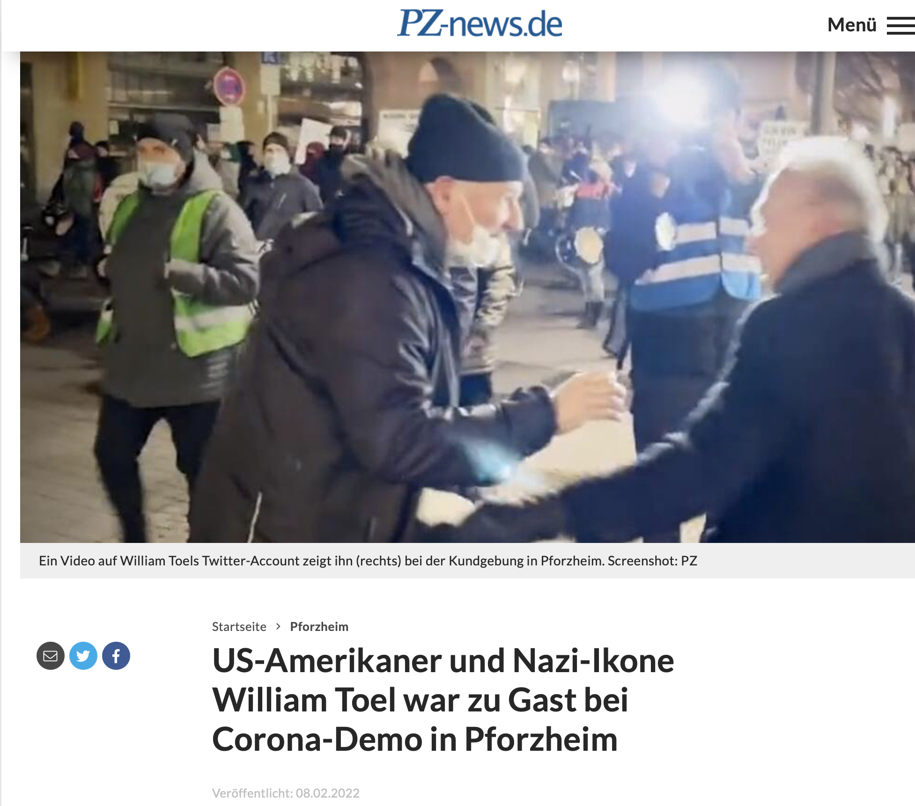Viewport: 915px width, 806px height.
Task: Go to PZ-news.de homepage logo
Action: pyautogui.click(x=480, y=23)
